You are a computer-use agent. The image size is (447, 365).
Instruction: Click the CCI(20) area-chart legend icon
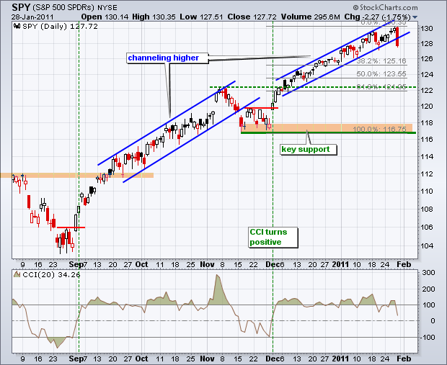17,274
